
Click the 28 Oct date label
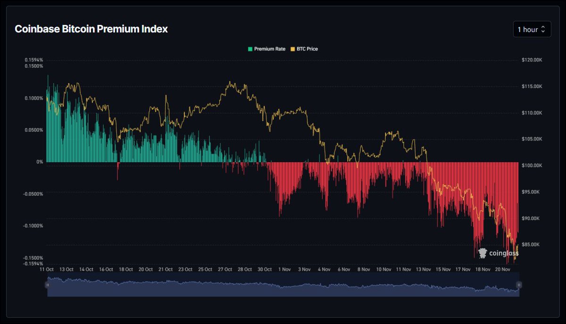coord(245,270)
